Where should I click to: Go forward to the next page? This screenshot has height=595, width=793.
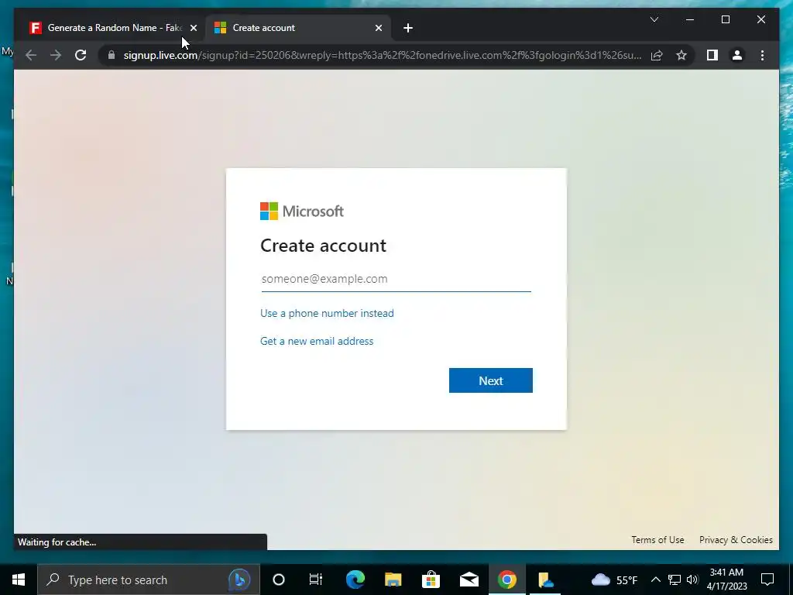coord(56,55)
